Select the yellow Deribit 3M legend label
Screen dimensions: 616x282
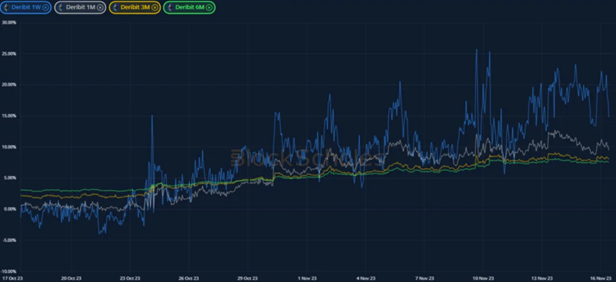(x=136, y=7)
